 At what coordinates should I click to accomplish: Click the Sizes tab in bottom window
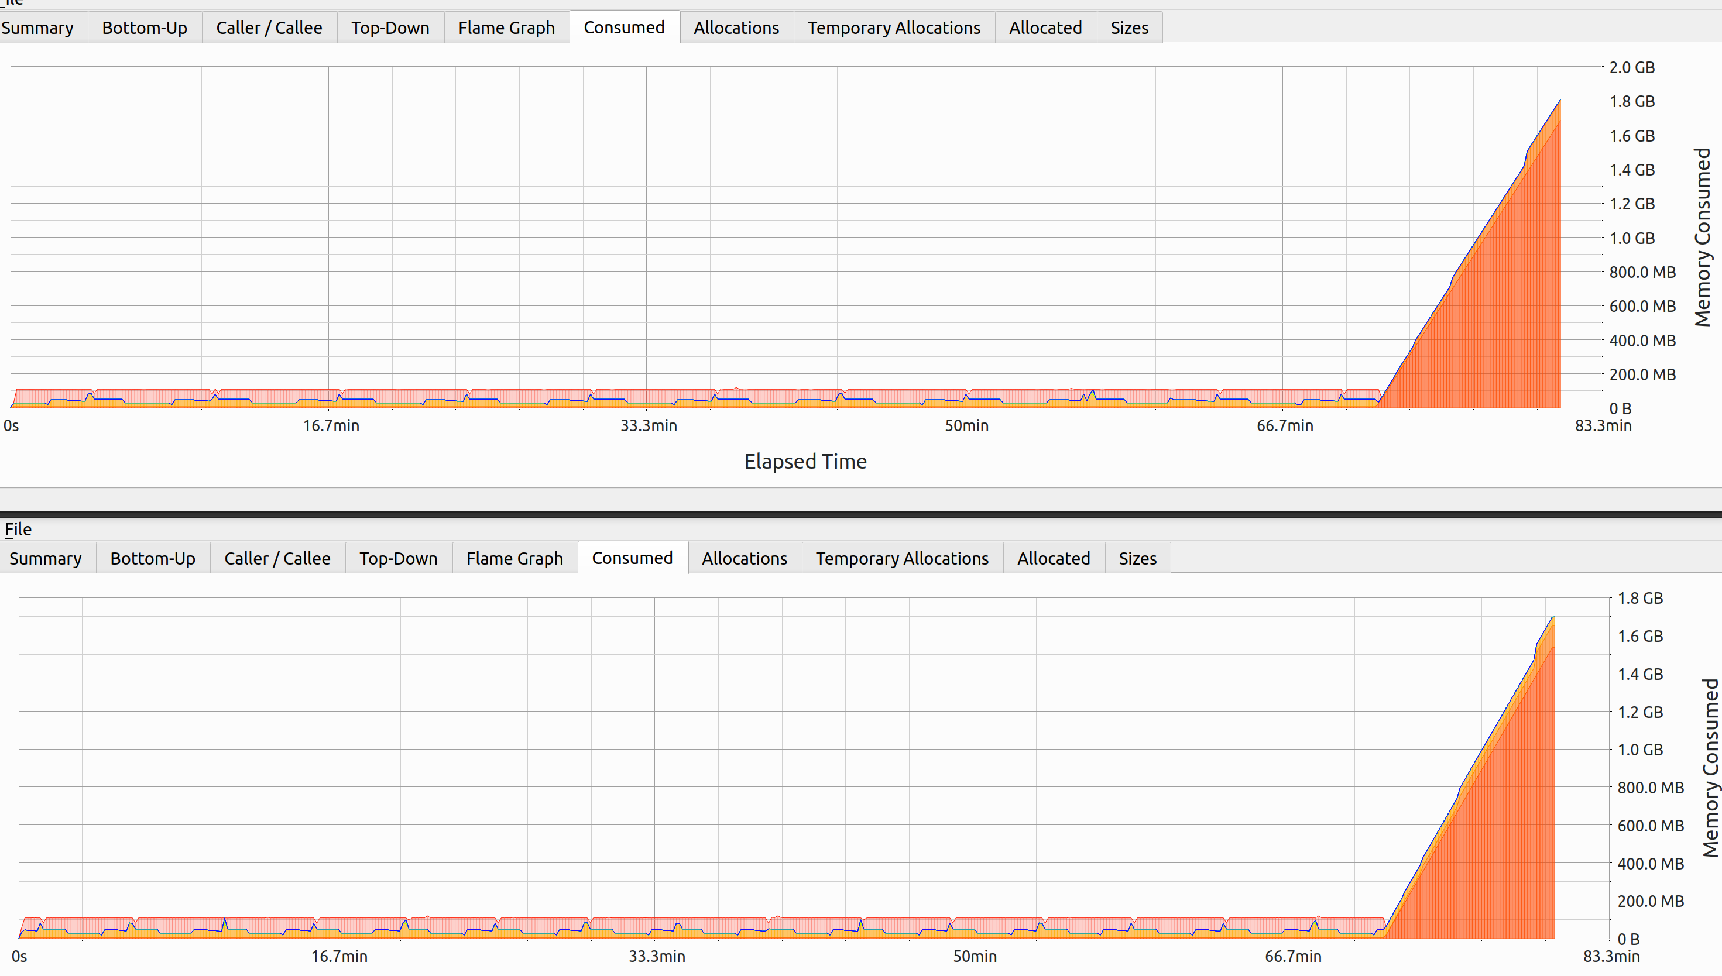click(x=1137, y=558)
